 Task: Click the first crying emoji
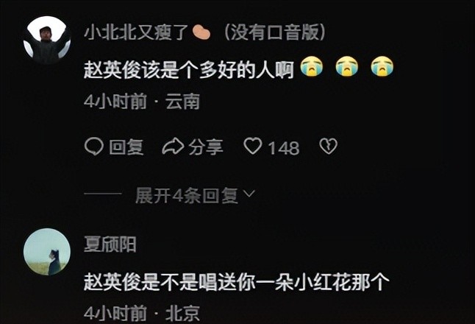312,66
